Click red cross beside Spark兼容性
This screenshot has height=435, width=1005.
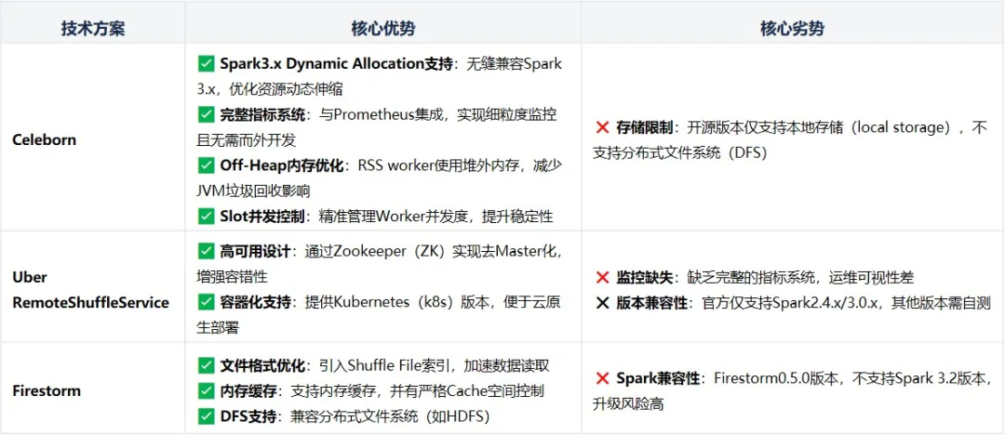pos(602,378)
